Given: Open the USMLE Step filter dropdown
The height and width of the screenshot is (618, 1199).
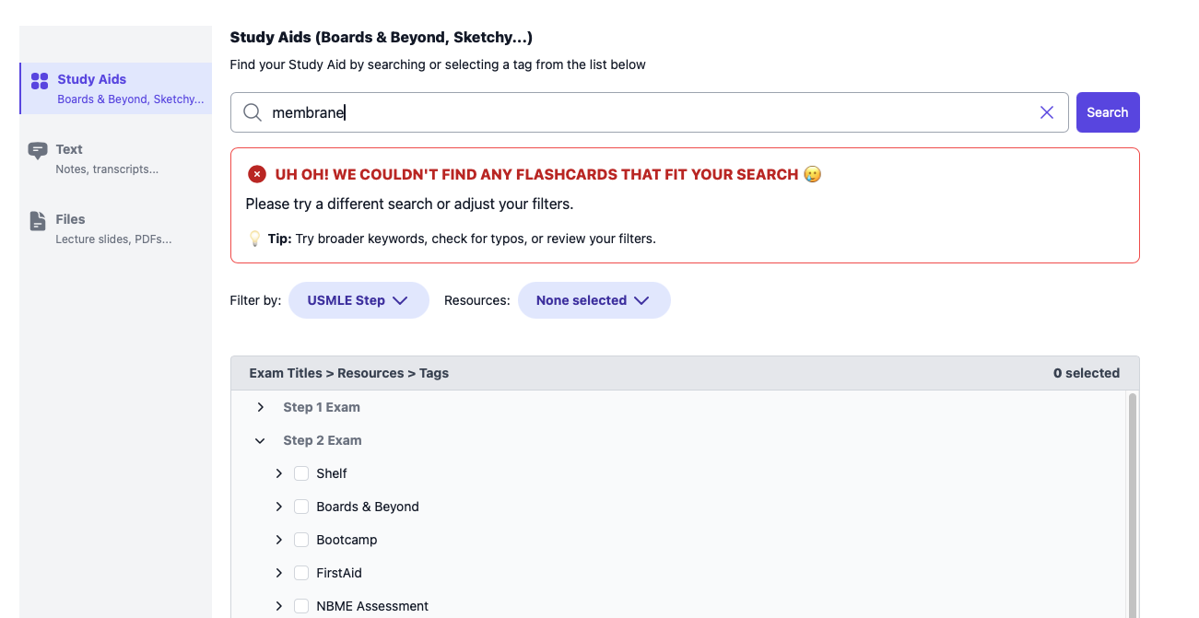Looking at the screenshot, I should point(359,300).
